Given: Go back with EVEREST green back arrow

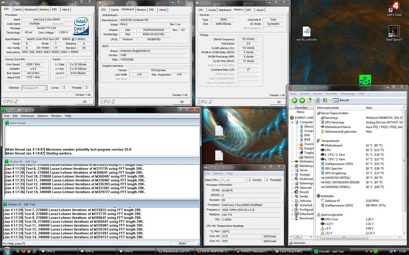Looking at the screenshot, I should (294, 100).
